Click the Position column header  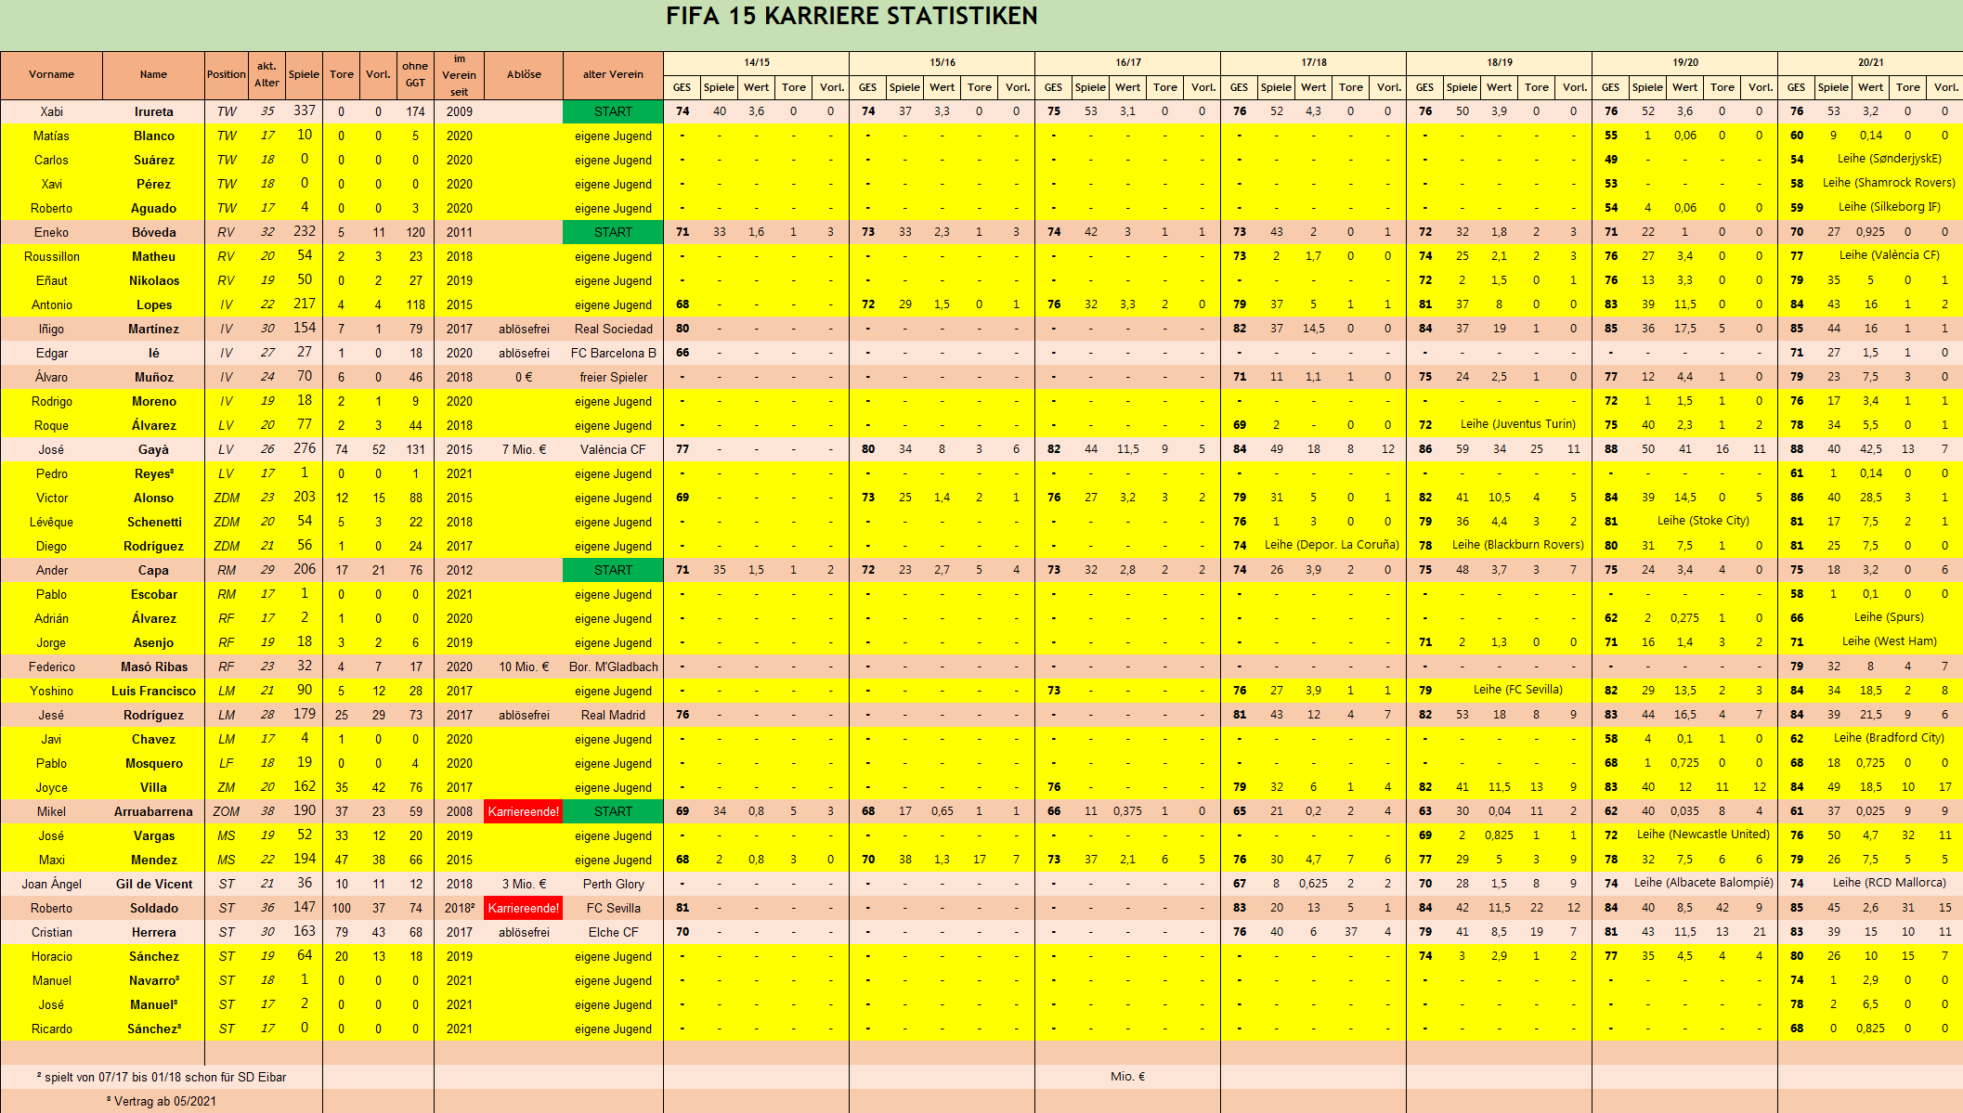coord(226,74)
